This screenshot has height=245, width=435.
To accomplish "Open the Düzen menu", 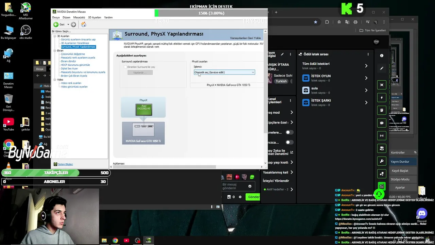I will point(66,17).
